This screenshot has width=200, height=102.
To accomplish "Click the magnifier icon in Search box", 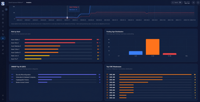I will point(173,3).
